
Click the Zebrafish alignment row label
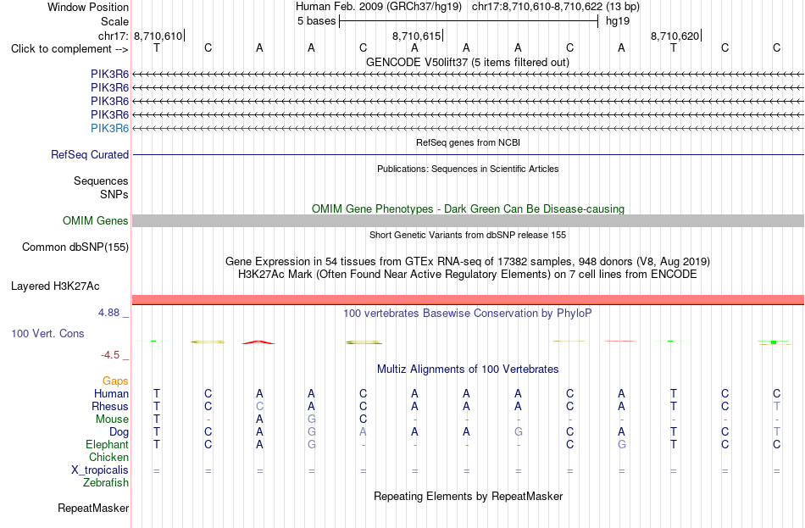tap(106, 483)
